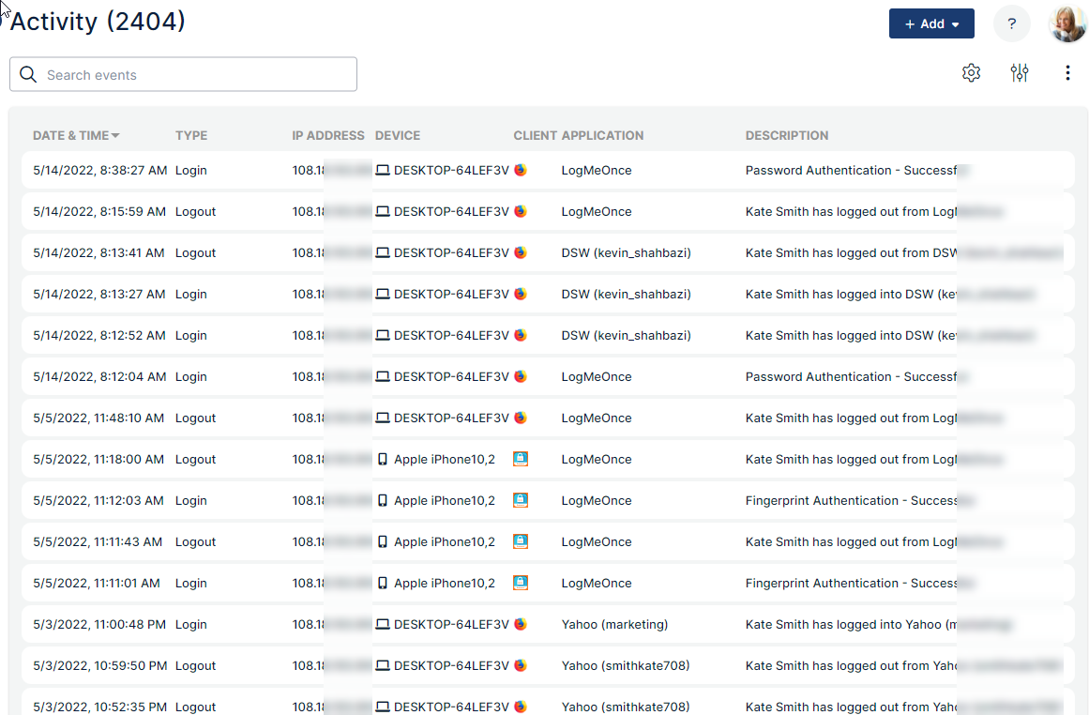Click Firefox icon in 8:13:41 AM row
The height and width of the screenshot is (715, 1089).
pyautogui.click(x=521, y=252)
